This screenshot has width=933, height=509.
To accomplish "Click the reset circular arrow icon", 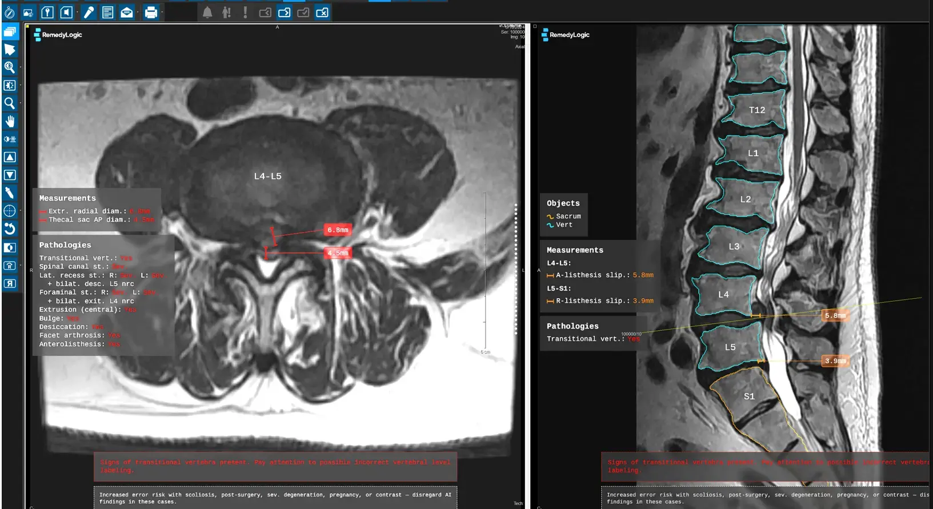I will [x=10, y=229].
